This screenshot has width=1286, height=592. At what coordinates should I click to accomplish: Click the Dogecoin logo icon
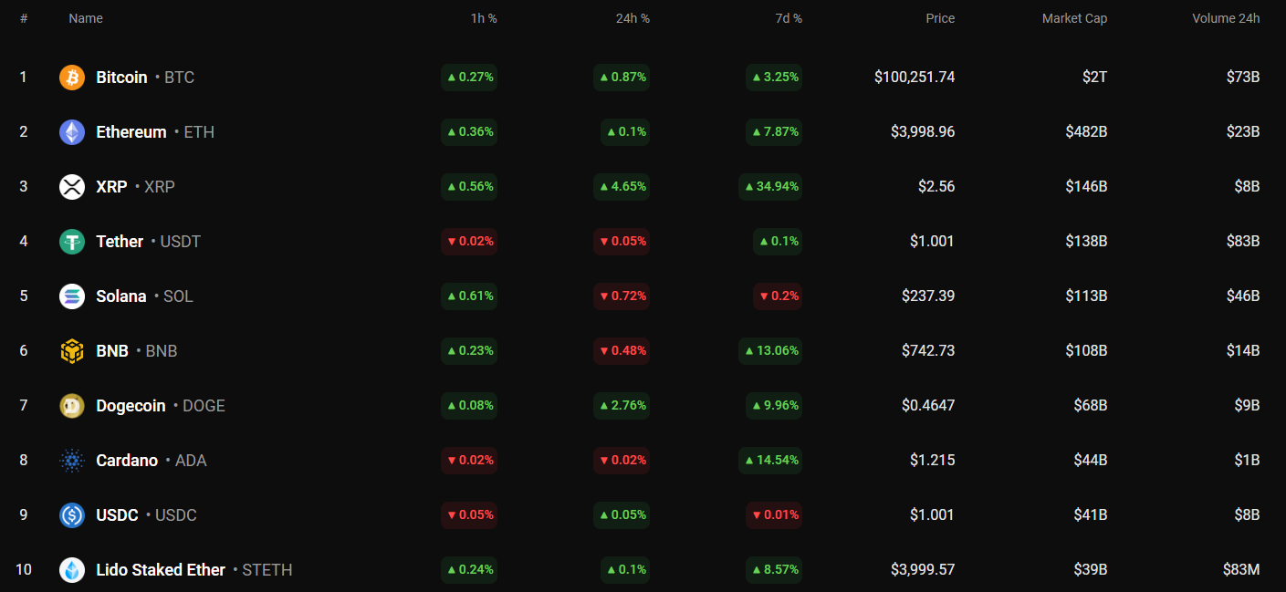pyautogui.click(x=72, y=406)
